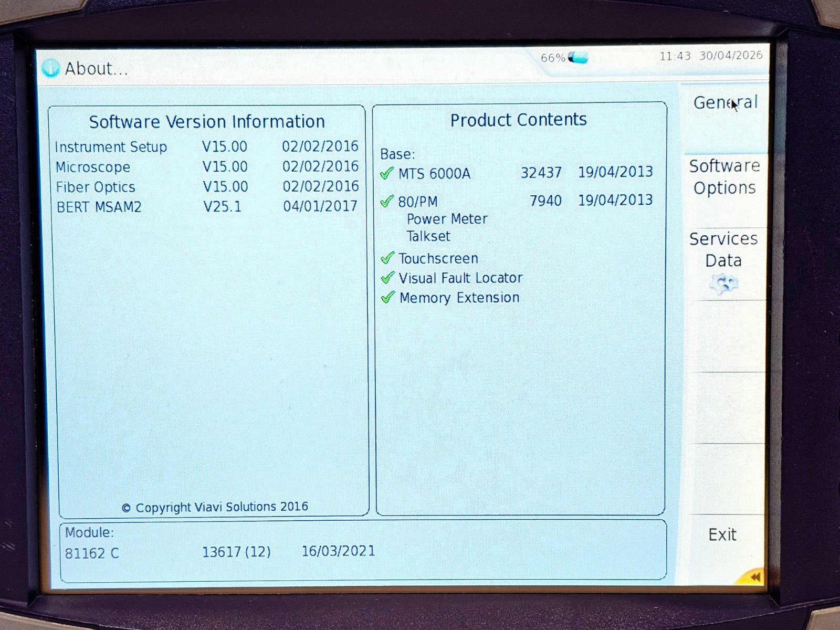Click the Base: section label
This screenshot has width=840, height=630.
coord(397,154)
